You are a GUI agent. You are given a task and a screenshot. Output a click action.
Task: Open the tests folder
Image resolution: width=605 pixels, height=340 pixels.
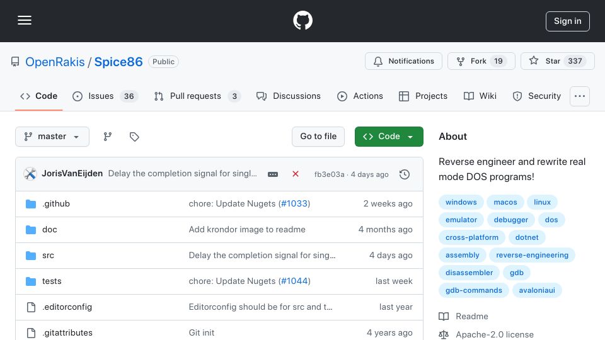pos(52,281)
